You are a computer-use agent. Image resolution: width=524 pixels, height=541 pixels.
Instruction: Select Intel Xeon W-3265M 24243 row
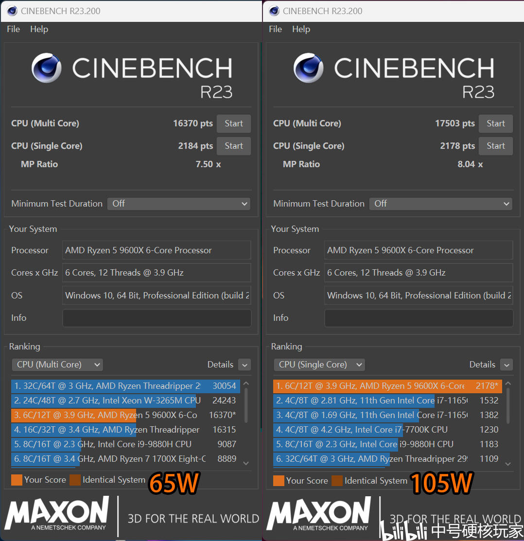(x=125, y=400)
